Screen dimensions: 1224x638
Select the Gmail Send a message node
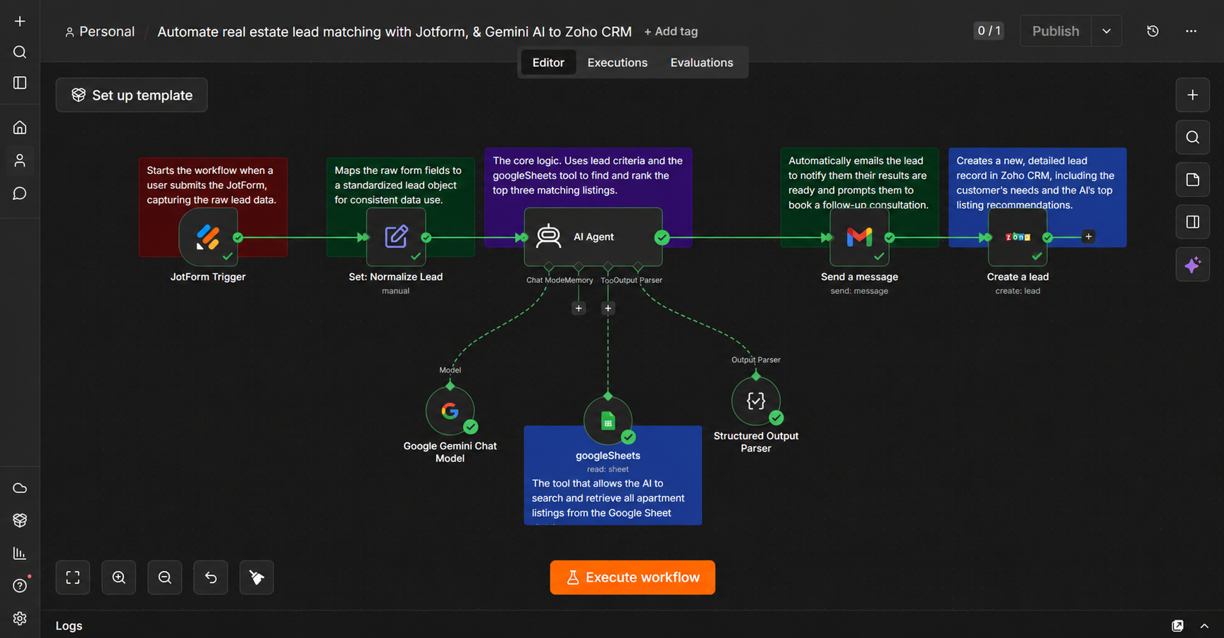(x=859, y=237)
